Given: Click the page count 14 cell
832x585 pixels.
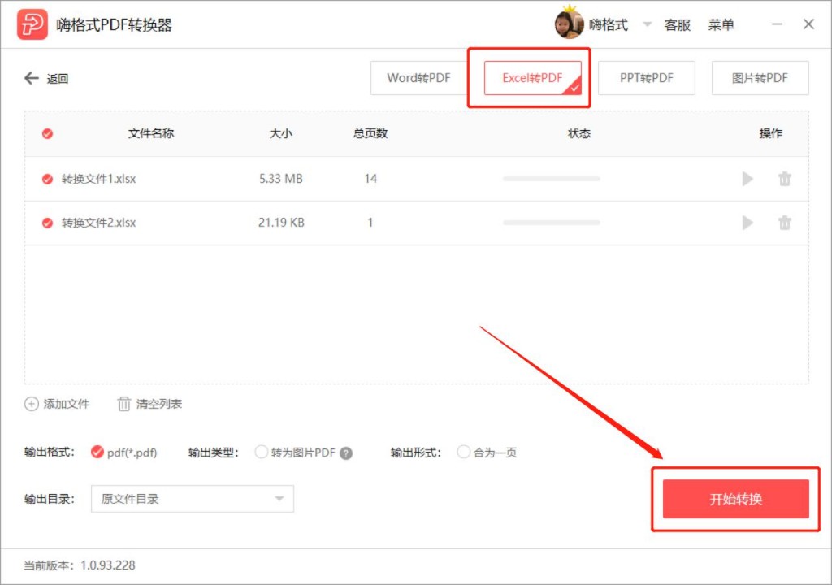Looking at the screenshot, I should tap(370, 179).
